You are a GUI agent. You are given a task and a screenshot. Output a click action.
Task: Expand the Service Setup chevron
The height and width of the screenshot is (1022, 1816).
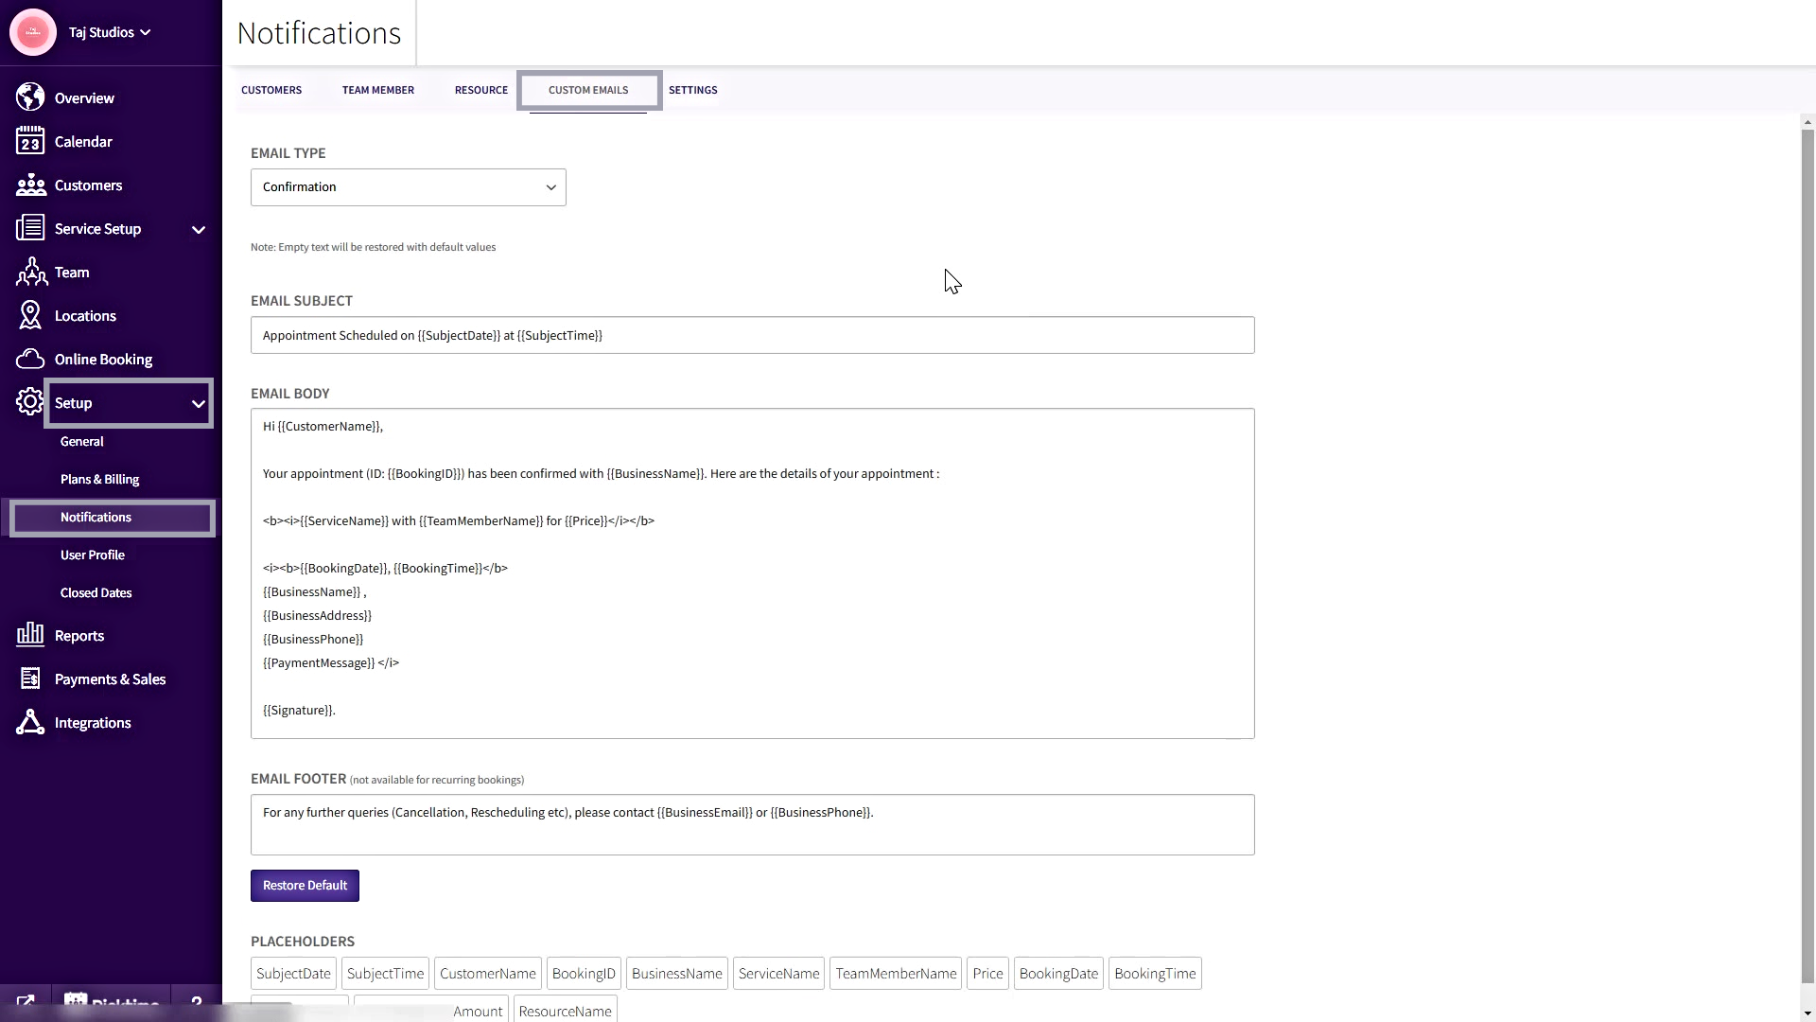click(x=199, y=230)
